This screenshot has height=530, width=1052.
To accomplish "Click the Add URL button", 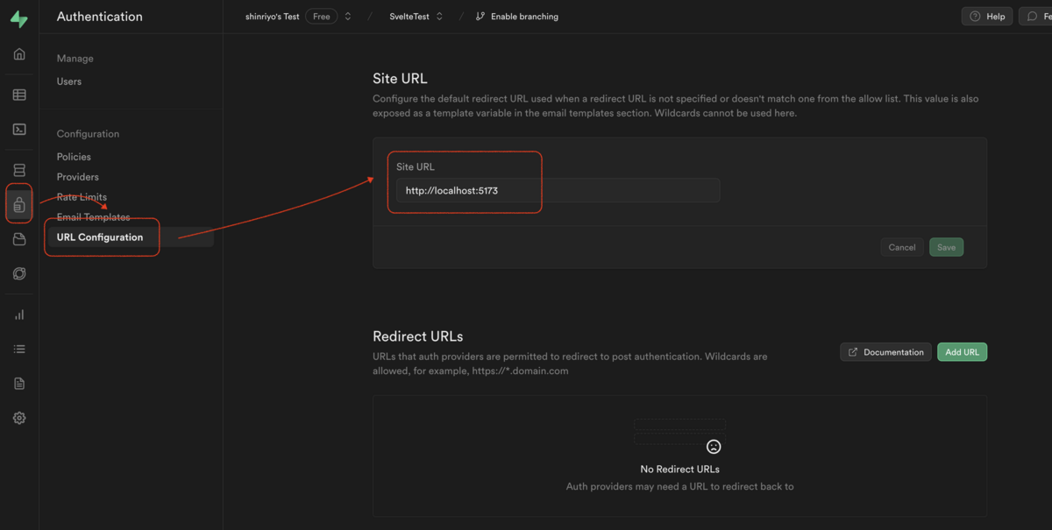I will click(962, 352).
